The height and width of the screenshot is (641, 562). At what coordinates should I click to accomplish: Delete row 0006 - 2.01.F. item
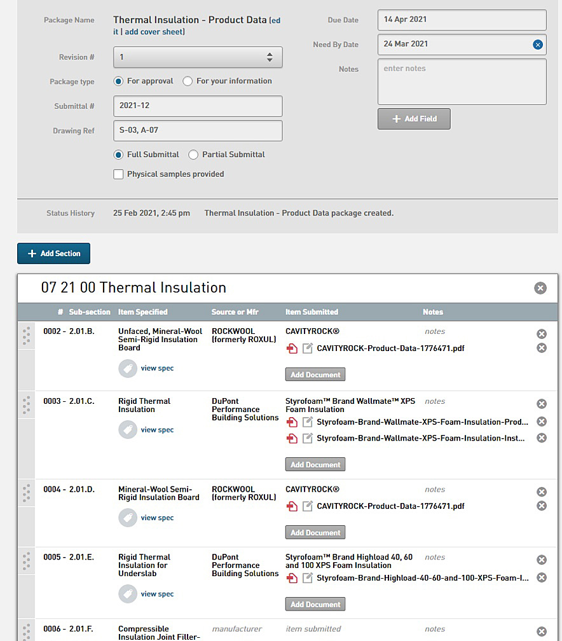point(542,631)
